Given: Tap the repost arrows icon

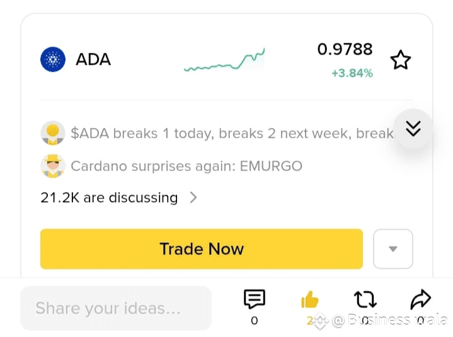Looking at the screenshot, I should (x=365, y=299).
